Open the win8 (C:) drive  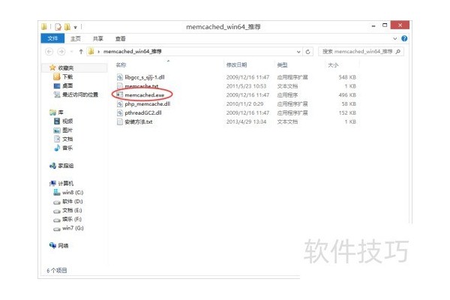(x=73, y=192)
